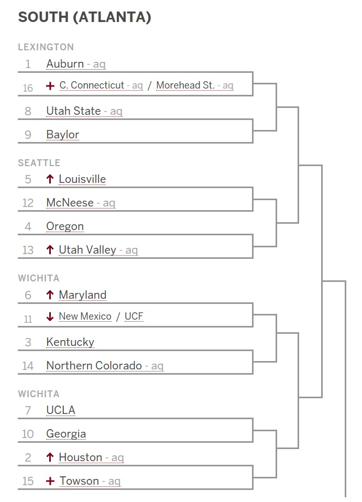362x502 pixels.
Task: Click the Baylor team name
Action: tap(62, 135)
